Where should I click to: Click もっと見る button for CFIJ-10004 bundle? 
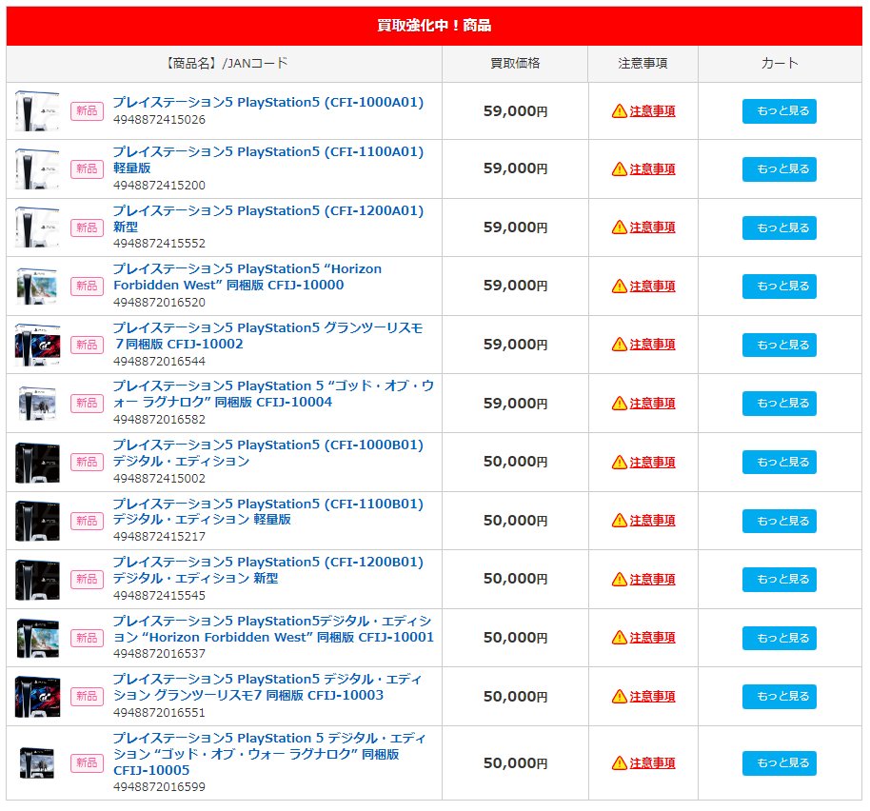[779, 404]
